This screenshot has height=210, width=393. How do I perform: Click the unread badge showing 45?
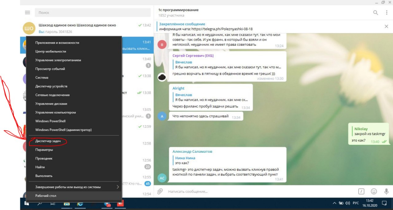[147, 184]
